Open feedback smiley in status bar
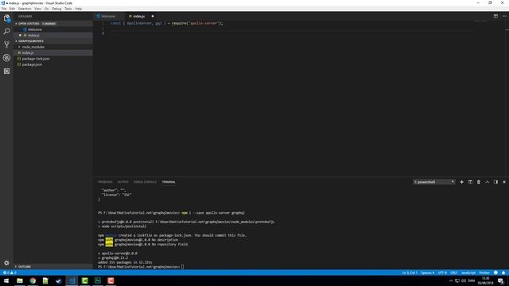 point(495,272)
